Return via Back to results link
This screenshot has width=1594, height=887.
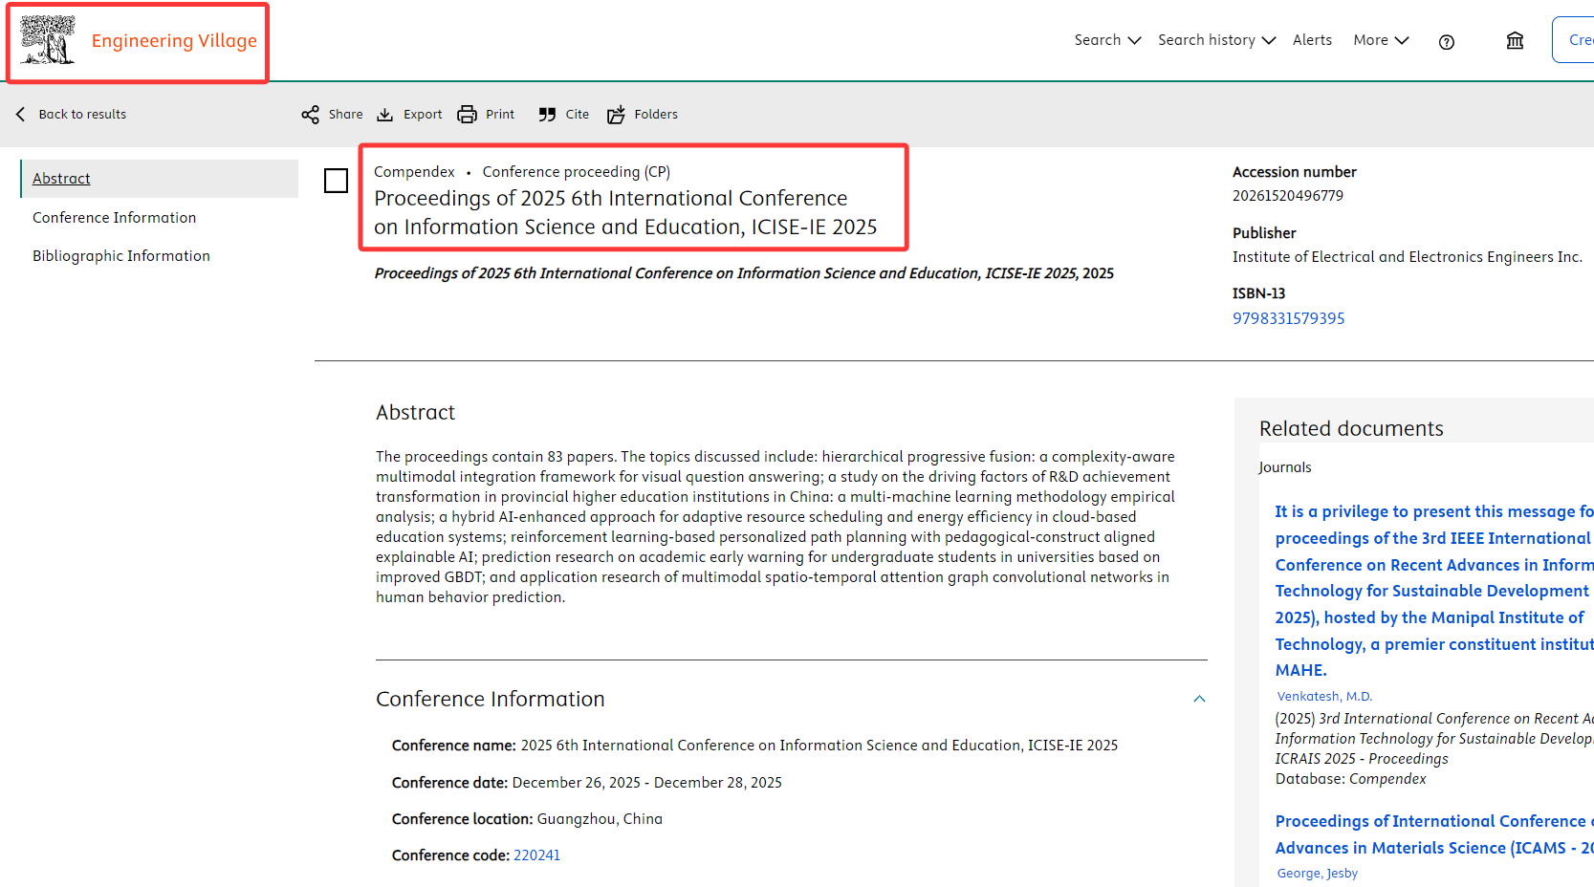click(x=82, y=114)
